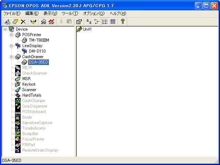Select Keylock label in tree
Screen dimensions: 220x165
(x=29, y=84)
